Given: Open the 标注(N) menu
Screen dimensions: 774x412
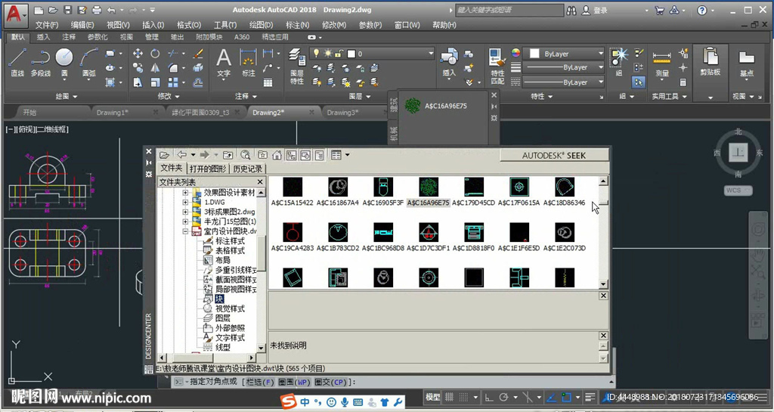Looking at the screenshot, I should click(x=297, y=25).
